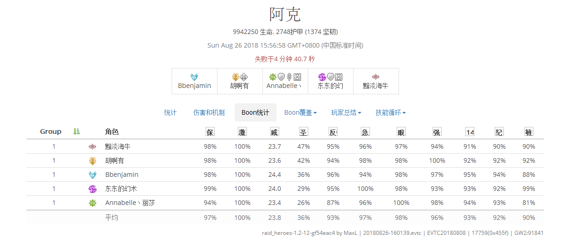Click the 敏 boon column icon

[x=529, y=132]
